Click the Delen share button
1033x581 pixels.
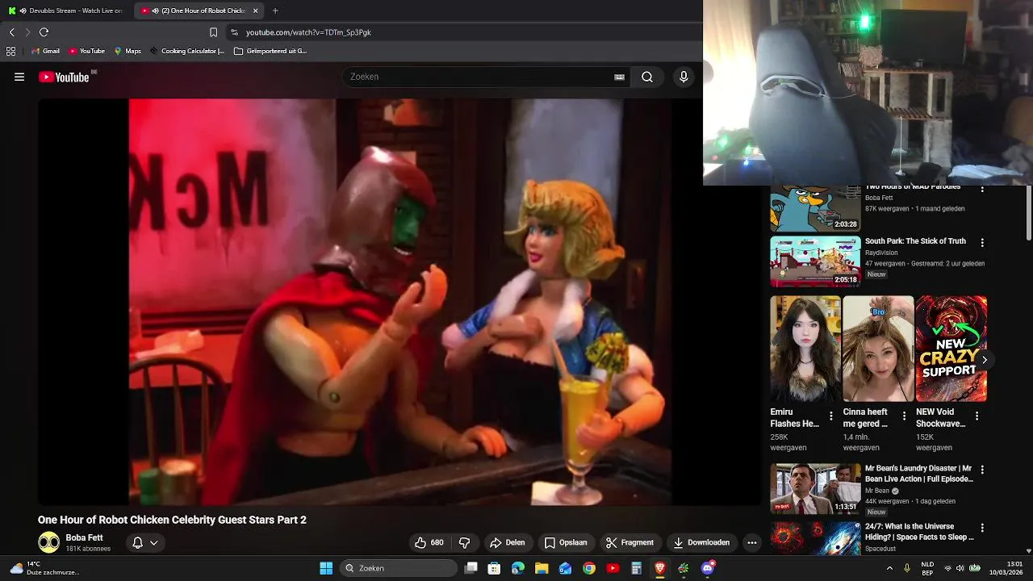coord(507,542)
